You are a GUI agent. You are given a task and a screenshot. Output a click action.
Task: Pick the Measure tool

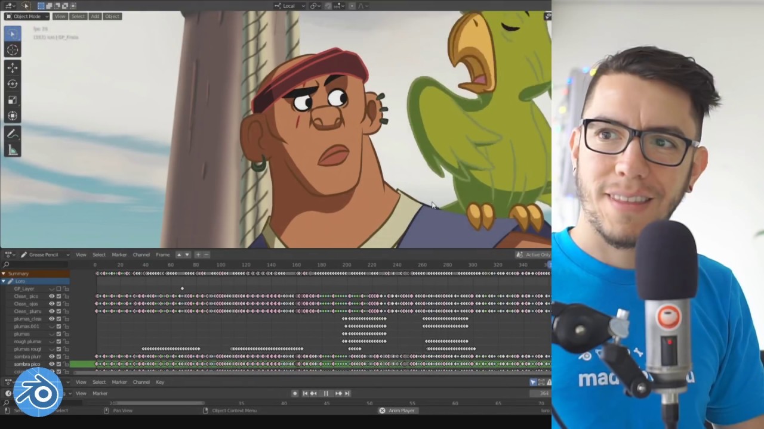(x=13, y=150)
